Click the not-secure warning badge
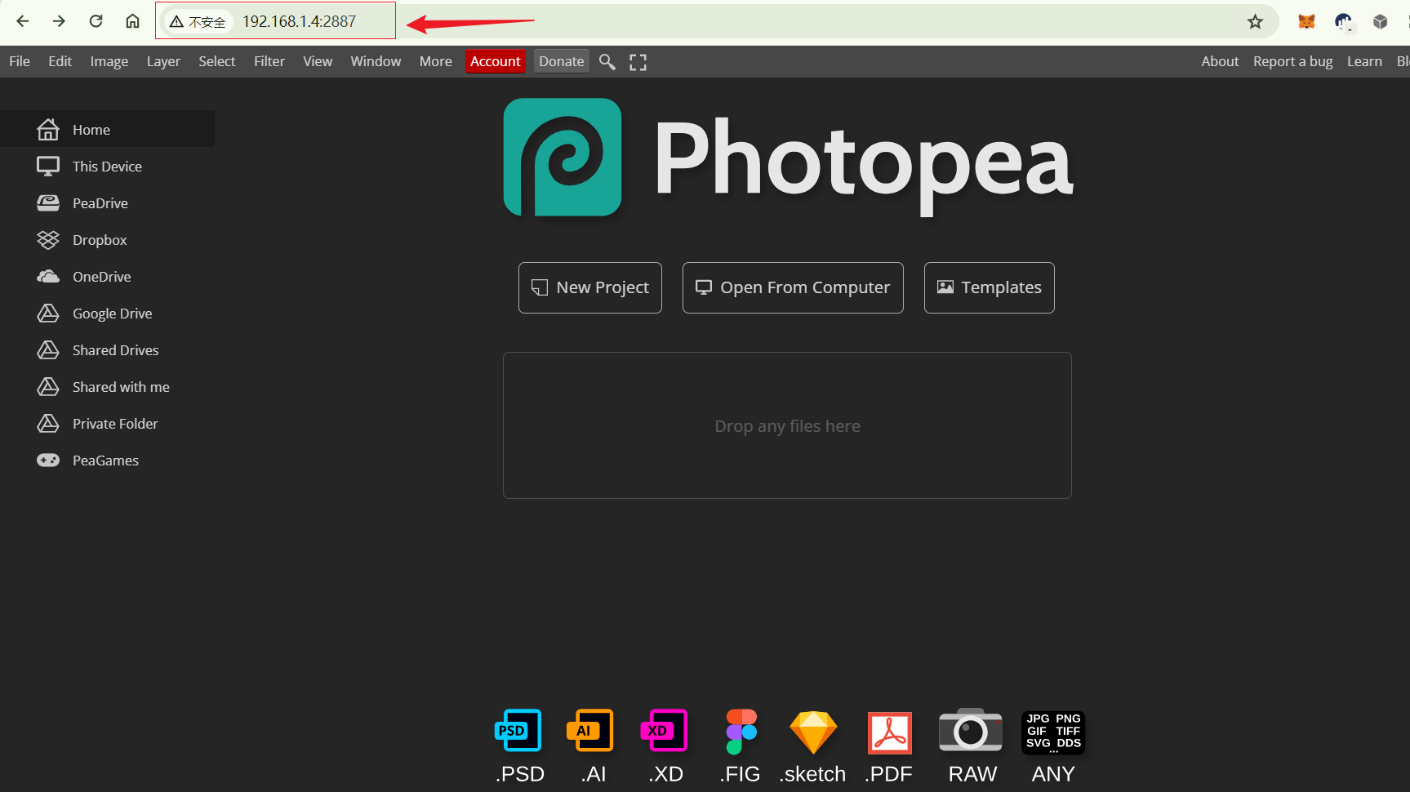The image size is (1410, 792). pyautogui.click(x=198, y=22)
